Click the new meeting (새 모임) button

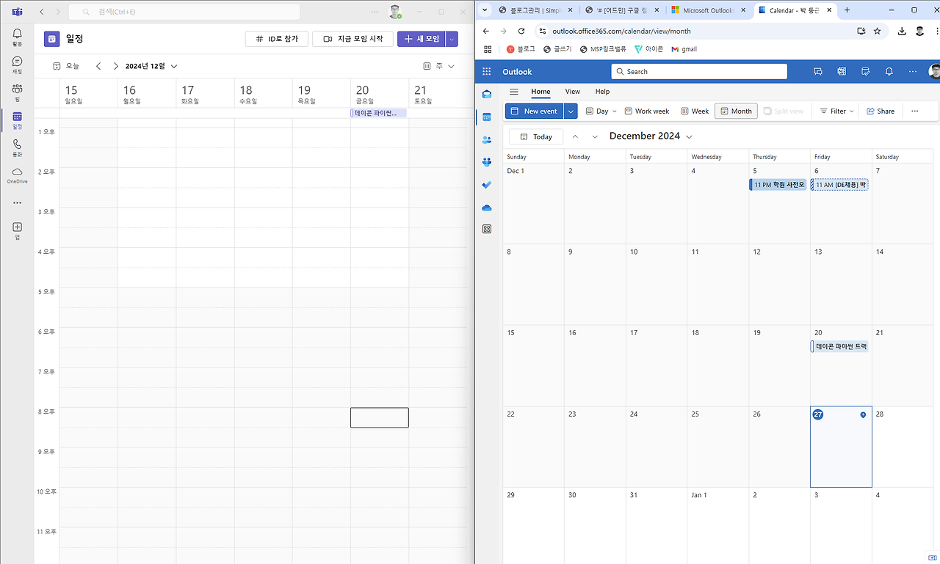pos(422,39)
